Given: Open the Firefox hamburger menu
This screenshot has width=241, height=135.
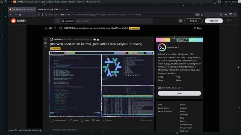Looking at the screenshot, I should point(235,15).
